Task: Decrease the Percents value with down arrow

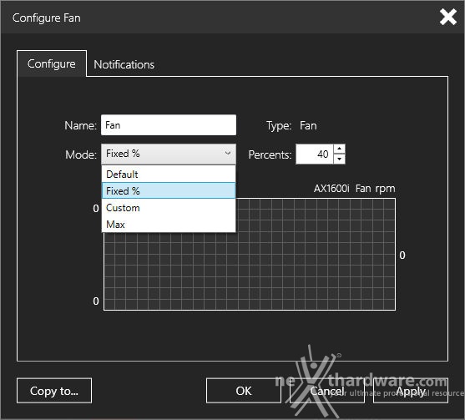Action: click(339, 159)
